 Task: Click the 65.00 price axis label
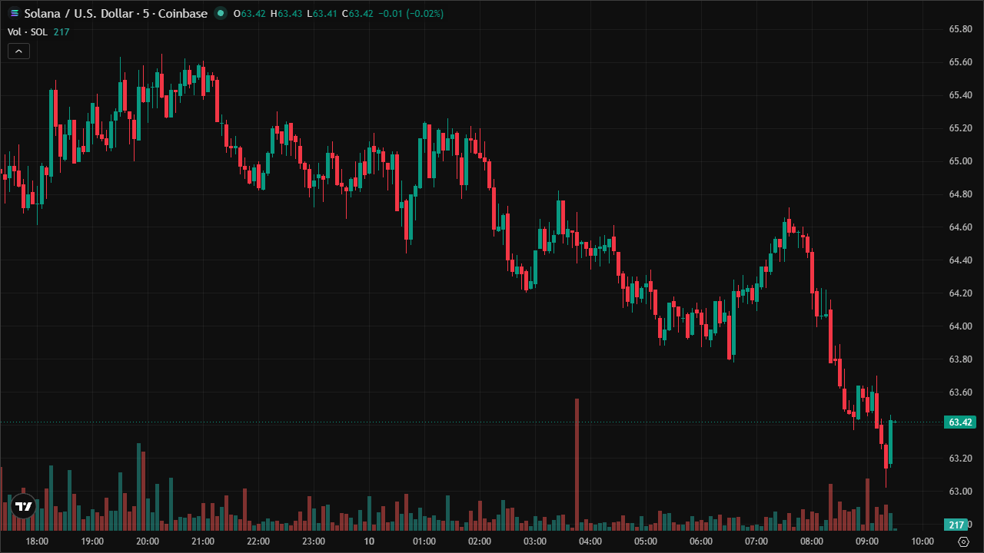[961, 161]
